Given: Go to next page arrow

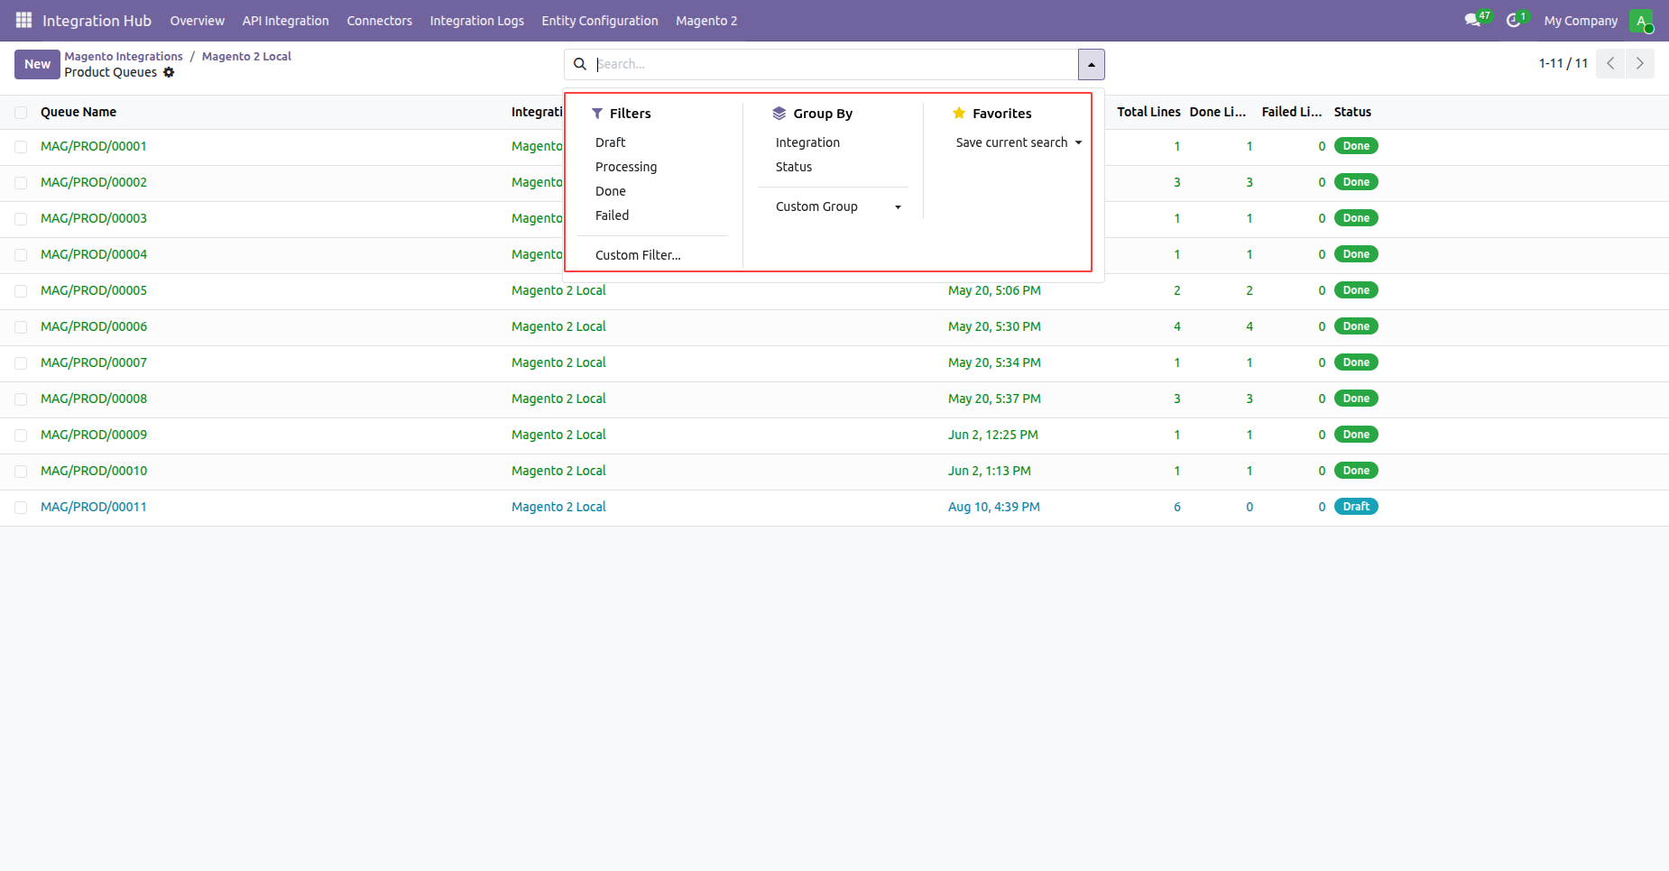Looking at the screenshot, I should coord(1640,63).
